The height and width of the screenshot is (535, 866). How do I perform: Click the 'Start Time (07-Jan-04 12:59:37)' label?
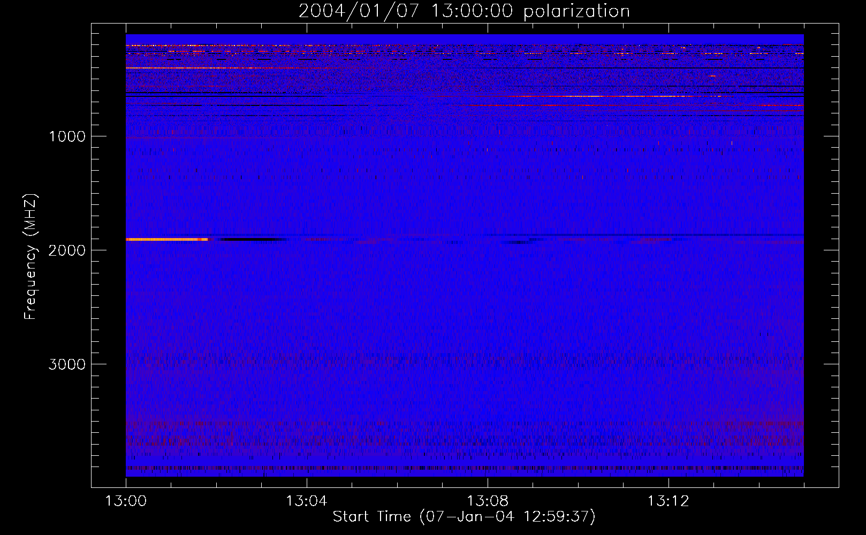click(x=464, y=516)
